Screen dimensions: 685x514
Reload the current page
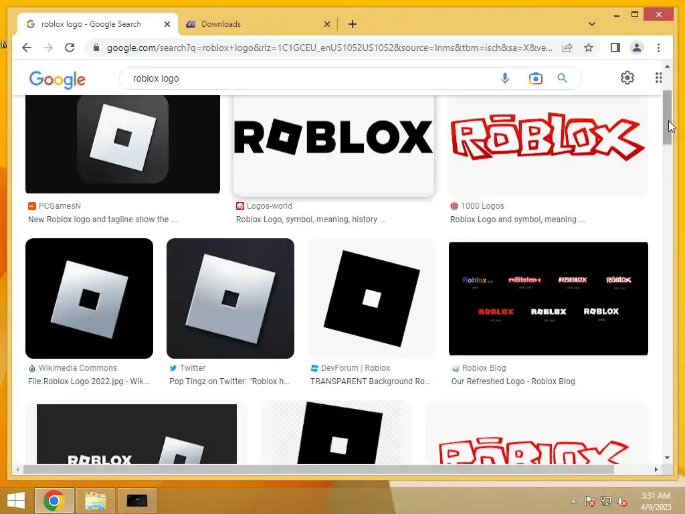click(70, 48)
